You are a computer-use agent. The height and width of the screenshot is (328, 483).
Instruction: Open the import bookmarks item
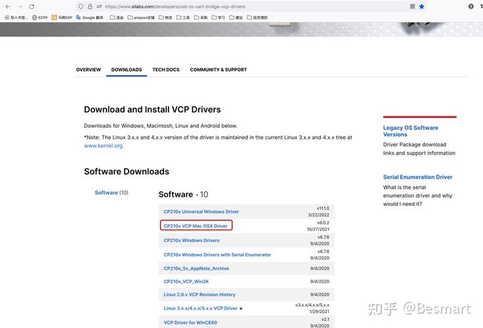[16, 18]
